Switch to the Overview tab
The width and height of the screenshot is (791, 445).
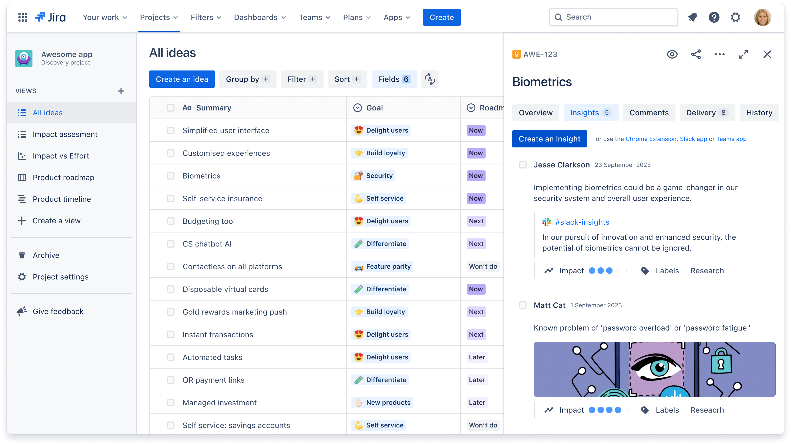click(x=536, y=113)
